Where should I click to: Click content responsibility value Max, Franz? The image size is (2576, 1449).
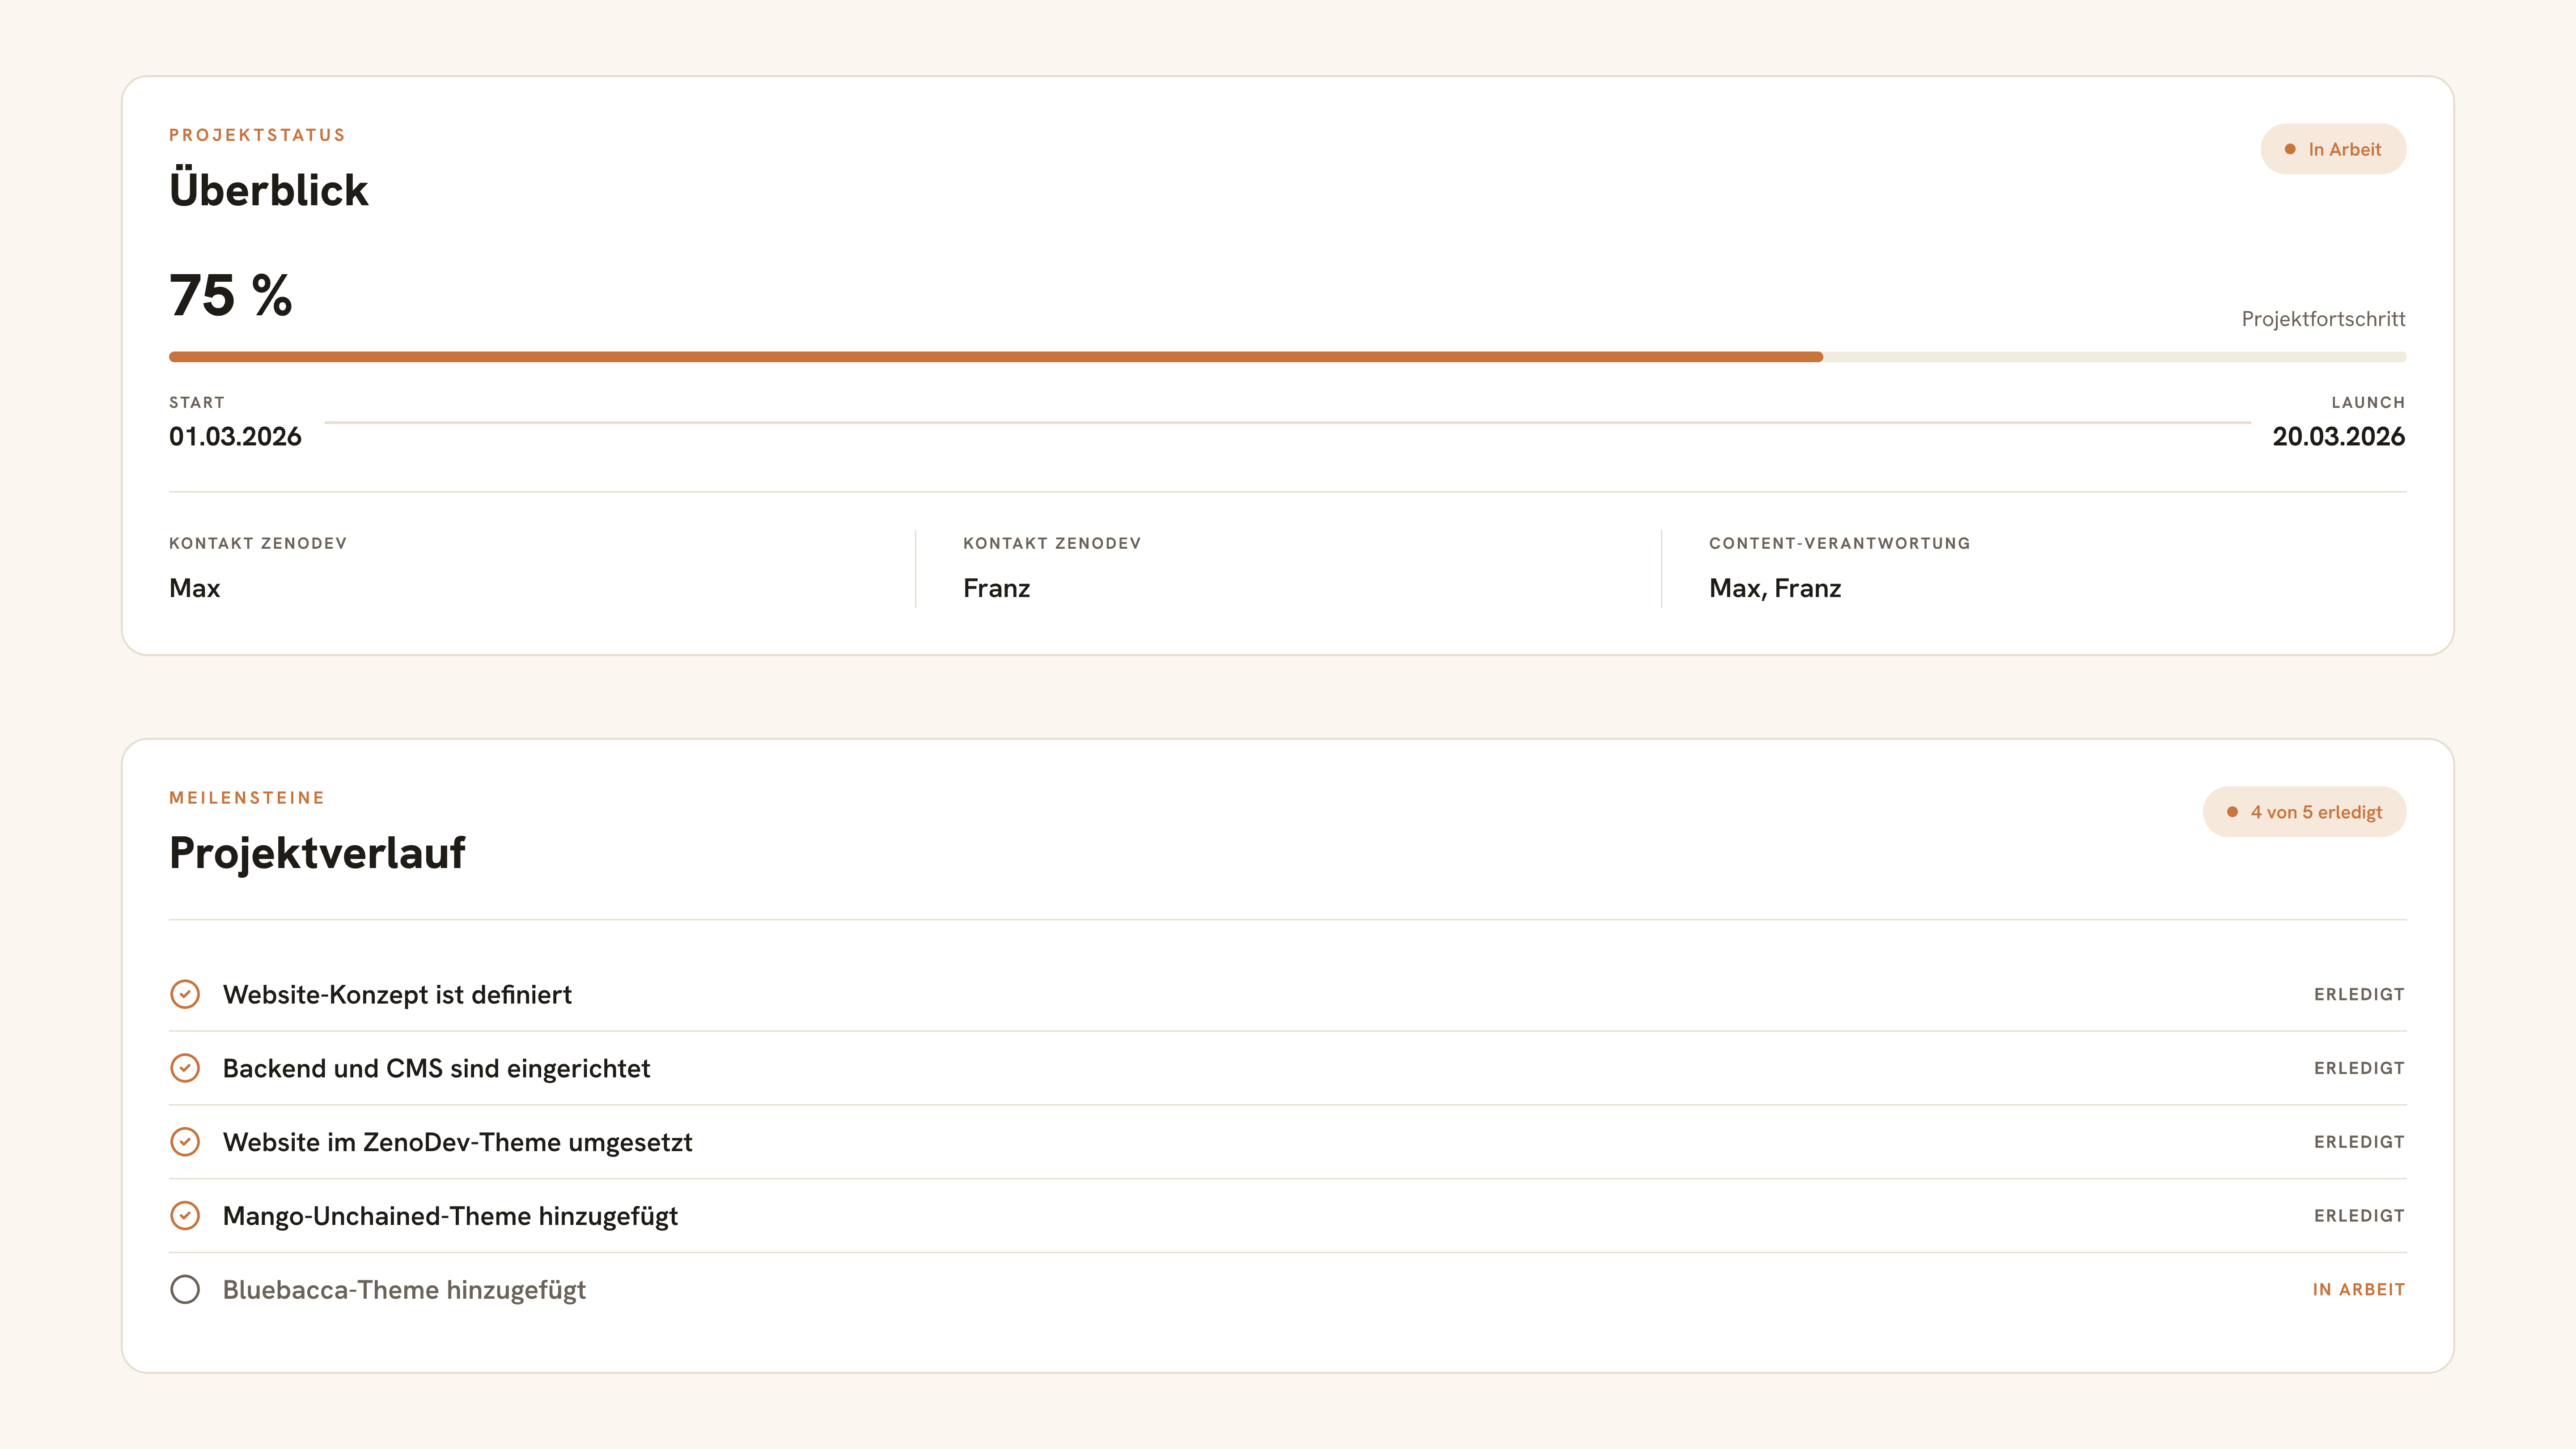(x=1775, y=589)
